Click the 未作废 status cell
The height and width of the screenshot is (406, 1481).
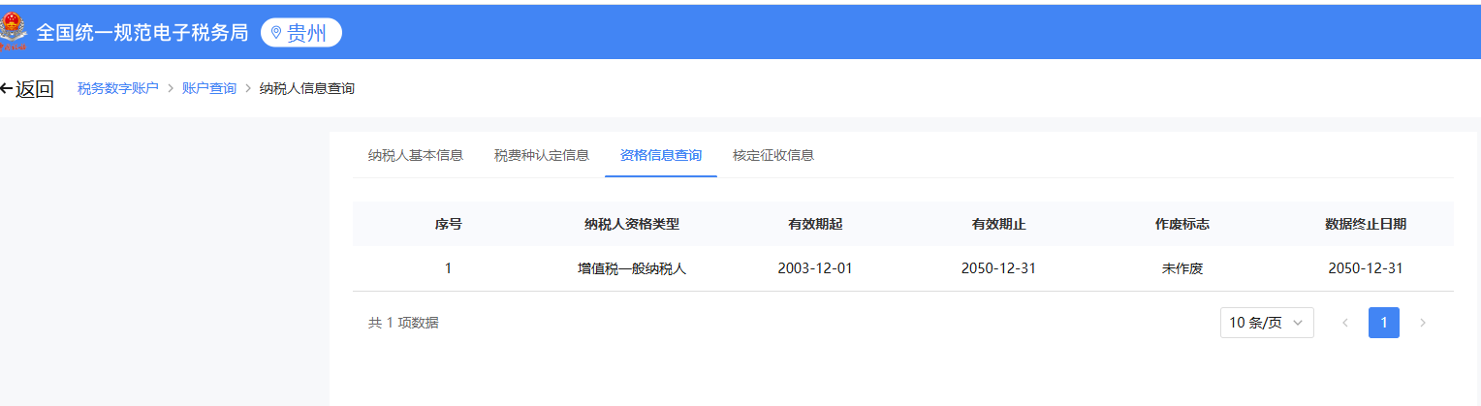click(x=1182, y=268)
